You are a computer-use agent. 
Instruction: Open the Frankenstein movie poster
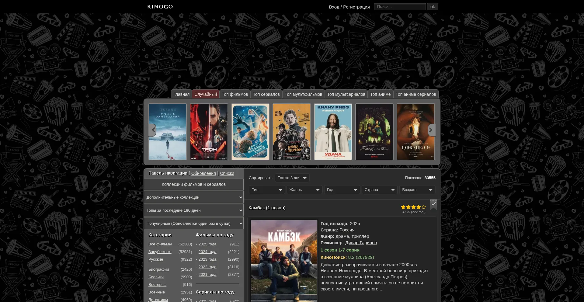[x=374, y=132]
